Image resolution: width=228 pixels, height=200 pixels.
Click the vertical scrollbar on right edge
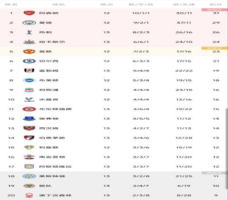point(227,149)
